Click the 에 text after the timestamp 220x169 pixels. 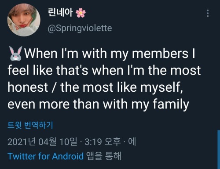132,141
